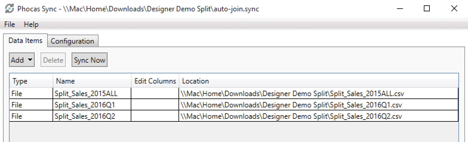Click Edit Columns cell for Split_Sales_2016Q2
Image resolution: width=468 pixels, height=142 pixels.
click(155, 116)
